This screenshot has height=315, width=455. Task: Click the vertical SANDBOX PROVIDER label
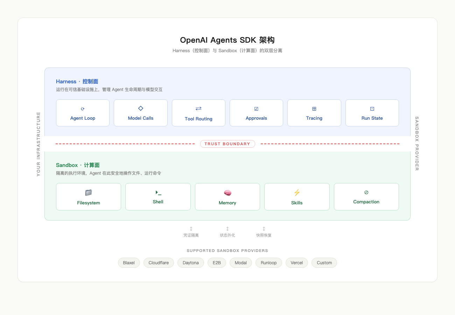pyautogui.click(x=416, y=144)
